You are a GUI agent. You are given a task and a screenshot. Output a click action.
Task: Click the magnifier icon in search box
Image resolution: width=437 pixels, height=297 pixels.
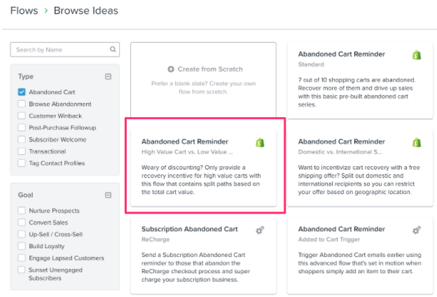[x=113, y=49]
